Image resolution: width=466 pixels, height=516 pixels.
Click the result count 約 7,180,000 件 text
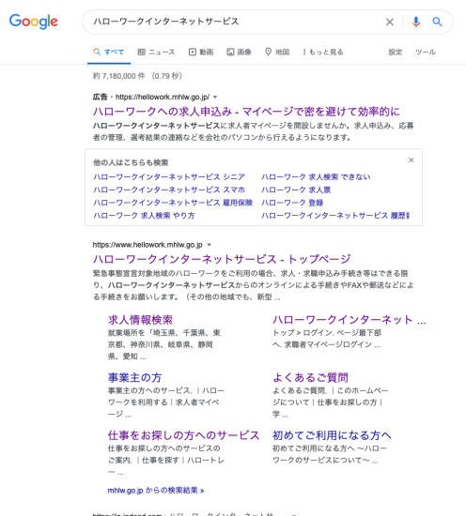coord(118,76)
